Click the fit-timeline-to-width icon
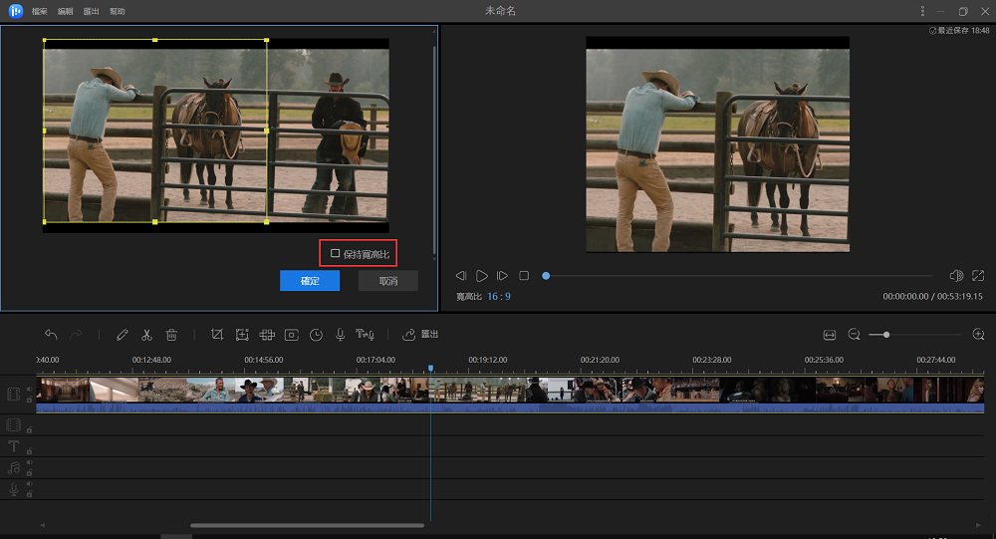The width and height of the screenshot is (996, 539). (830, 335)
